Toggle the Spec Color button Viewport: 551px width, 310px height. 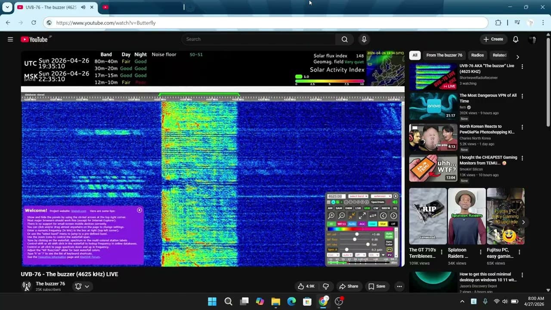click(389, 243)
